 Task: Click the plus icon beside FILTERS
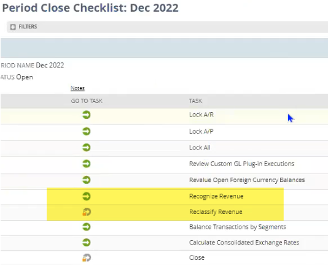pyautogui.click(x=13, y=27)
